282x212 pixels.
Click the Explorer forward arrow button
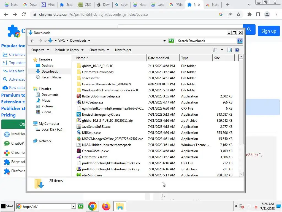40,41
